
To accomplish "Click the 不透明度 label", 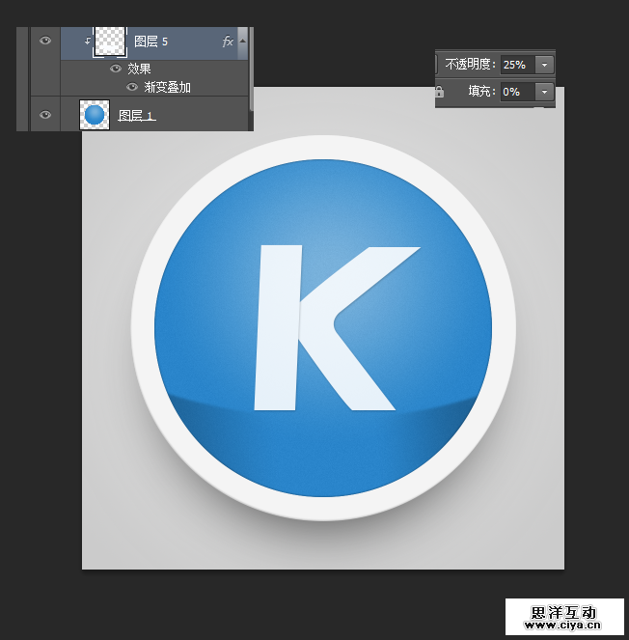I will pos(471,65).
